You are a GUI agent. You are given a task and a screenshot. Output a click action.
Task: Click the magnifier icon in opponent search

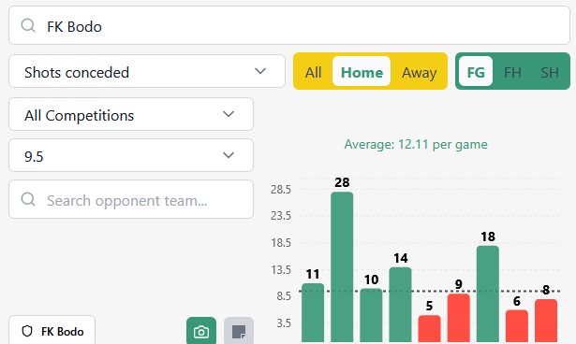[x=28, y=199]
